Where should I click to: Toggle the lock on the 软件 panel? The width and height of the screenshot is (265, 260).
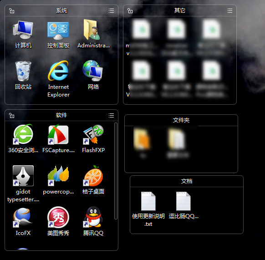(x=11, y=116)
